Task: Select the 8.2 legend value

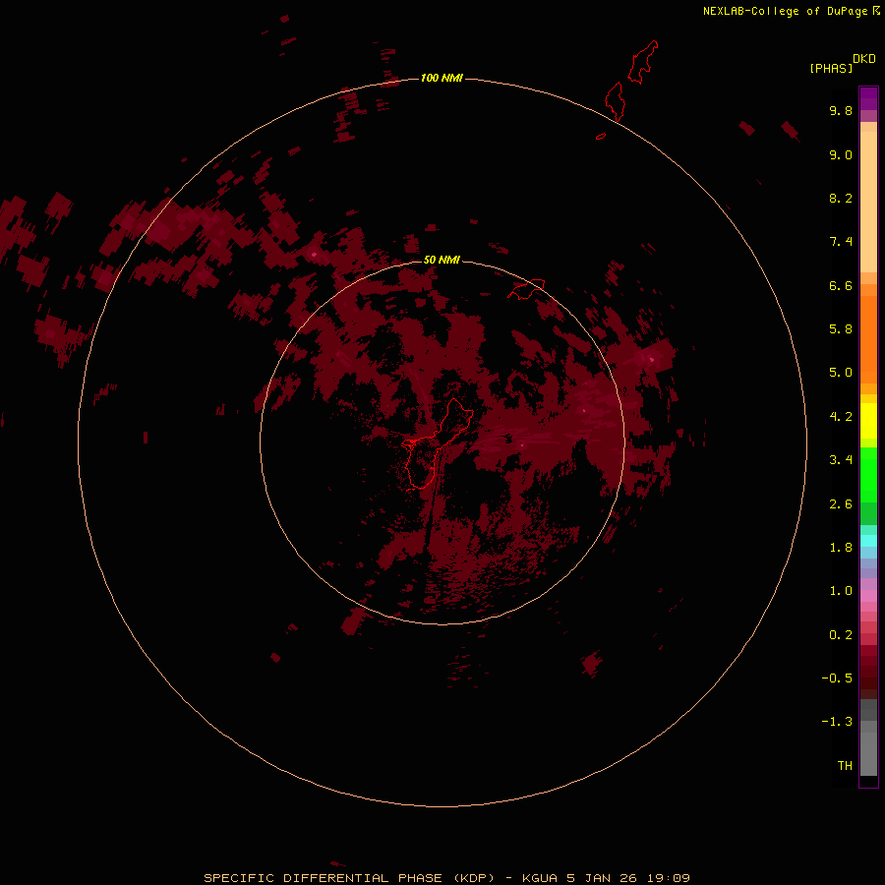Action: pyautogui.click(x=841, y=198)
